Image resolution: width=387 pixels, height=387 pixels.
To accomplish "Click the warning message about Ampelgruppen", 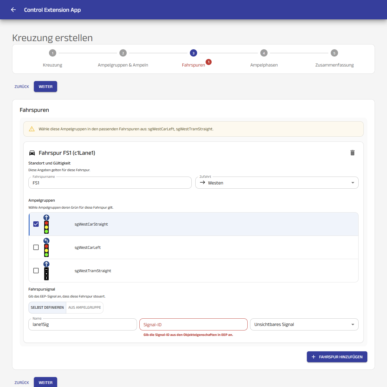I will (126, 129).
